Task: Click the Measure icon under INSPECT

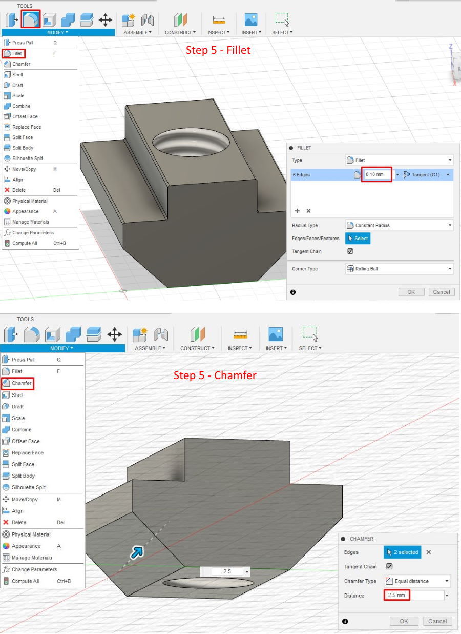Action: (x=218, y=19)
